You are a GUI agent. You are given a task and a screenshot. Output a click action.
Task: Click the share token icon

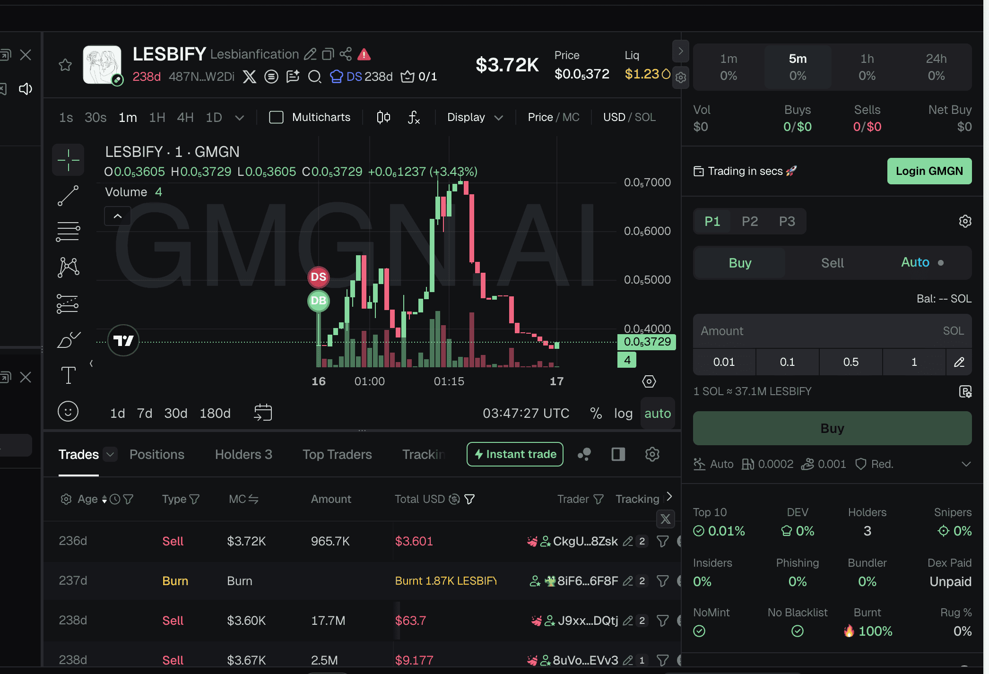click(x=346, y=54)
